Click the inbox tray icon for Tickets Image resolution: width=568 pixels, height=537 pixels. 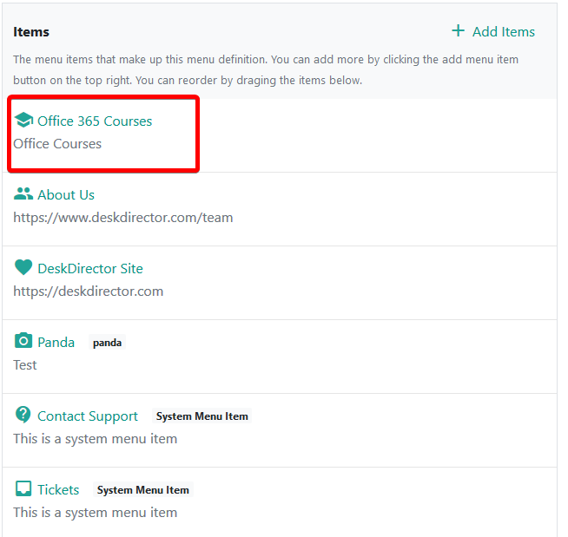pos(23,488)
